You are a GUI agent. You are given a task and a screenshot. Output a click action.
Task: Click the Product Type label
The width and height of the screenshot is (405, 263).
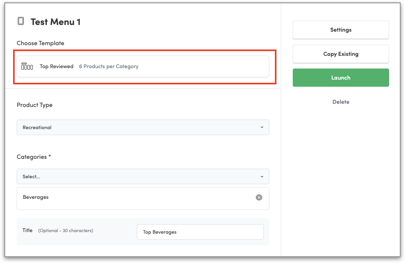click(x=35, y=105)
